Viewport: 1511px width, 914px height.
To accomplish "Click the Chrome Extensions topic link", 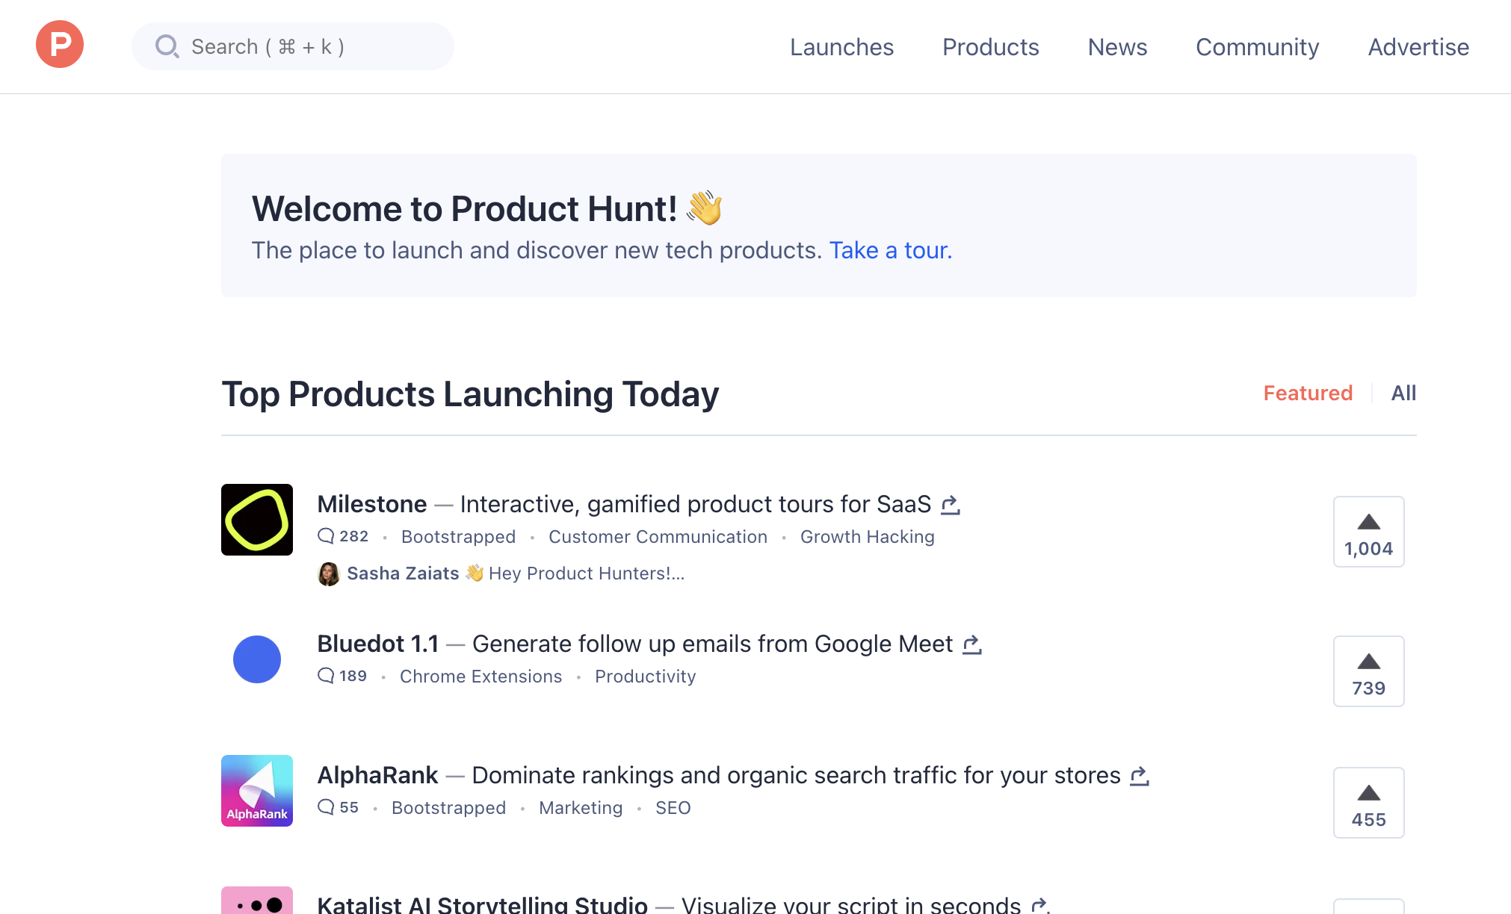I will 481,677.
